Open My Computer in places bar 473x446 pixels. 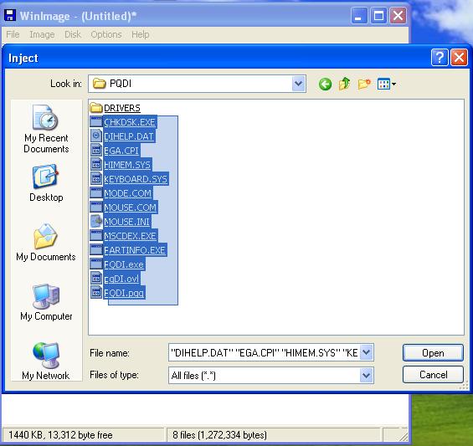coord(46,302)
